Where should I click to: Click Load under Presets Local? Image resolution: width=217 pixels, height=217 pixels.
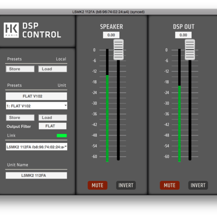pos(52,69)
